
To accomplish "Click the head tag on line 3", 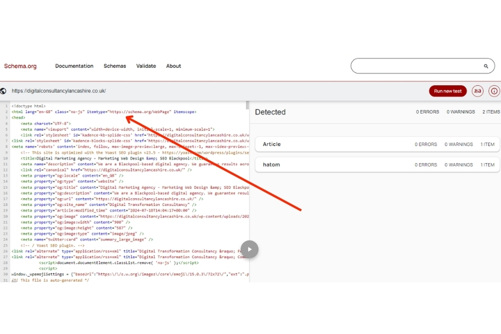I will coord(18,117).
